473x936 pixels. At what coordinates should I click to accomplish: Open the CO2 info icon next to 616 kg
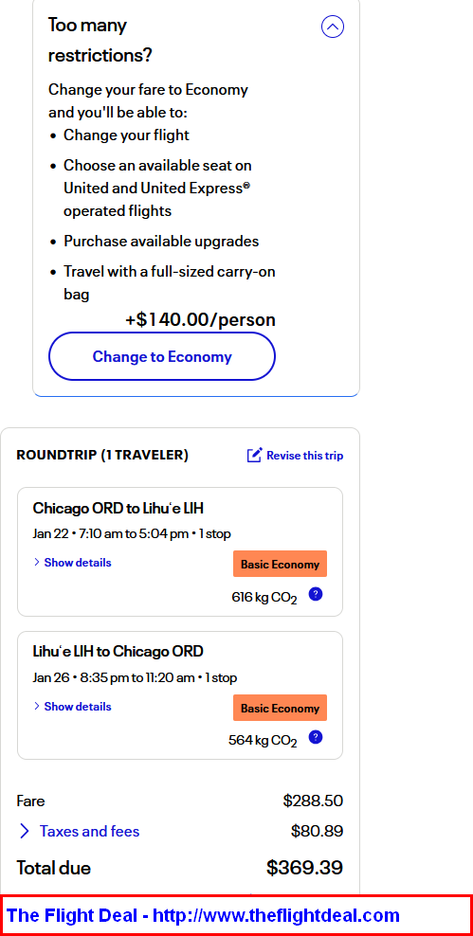316,594
